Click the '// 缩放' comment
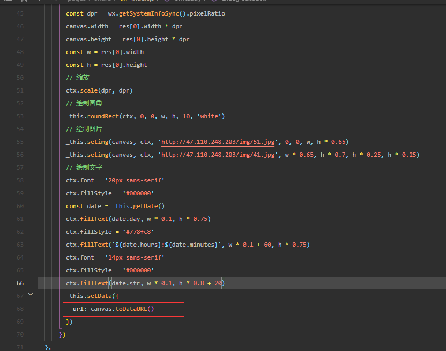This screenshot has height=351, width=446. [78, 78]
